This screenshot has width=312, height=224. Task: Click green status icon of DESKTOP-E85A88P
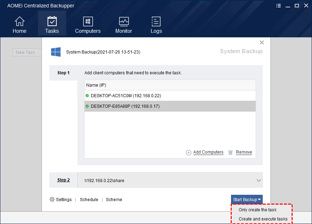(87, 106)
